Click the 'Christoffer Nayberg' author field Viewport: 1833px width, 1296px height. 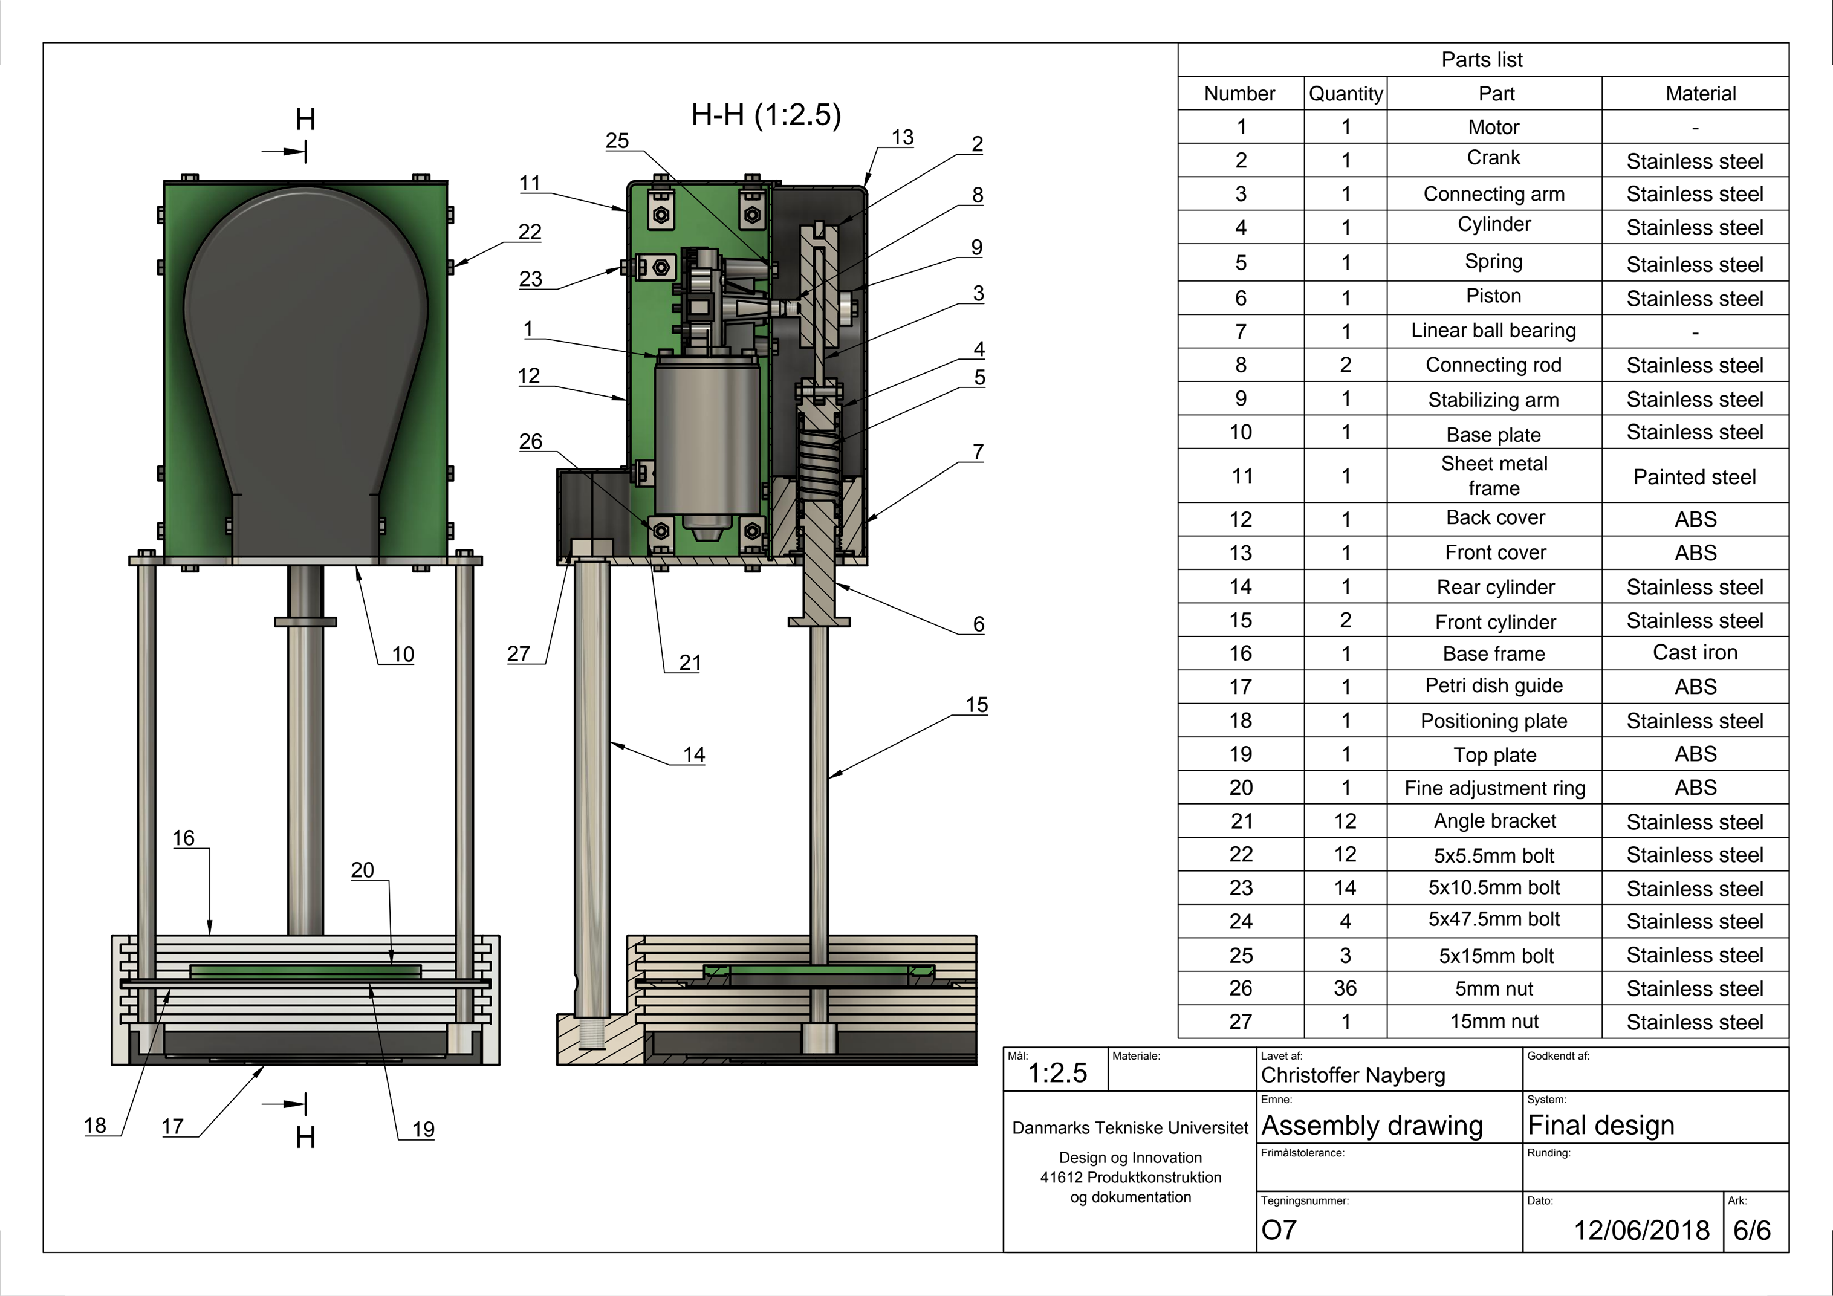(1352, 1075)
